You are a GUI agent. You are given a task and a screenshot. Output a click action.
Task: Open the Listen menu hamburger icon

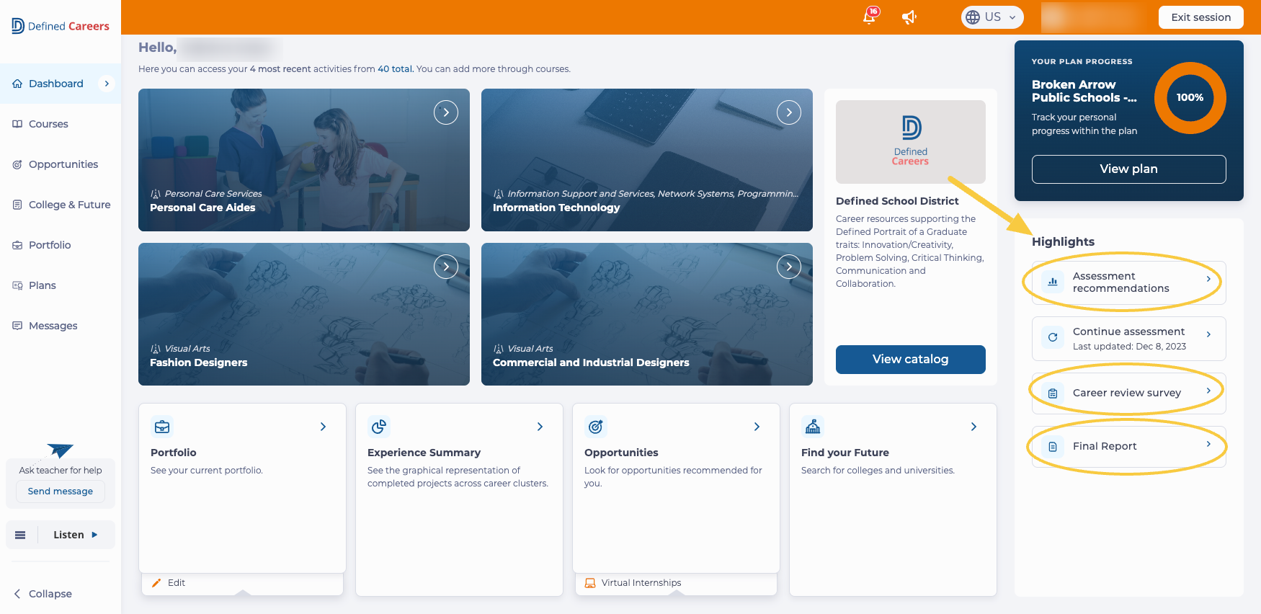click(20, 535)
